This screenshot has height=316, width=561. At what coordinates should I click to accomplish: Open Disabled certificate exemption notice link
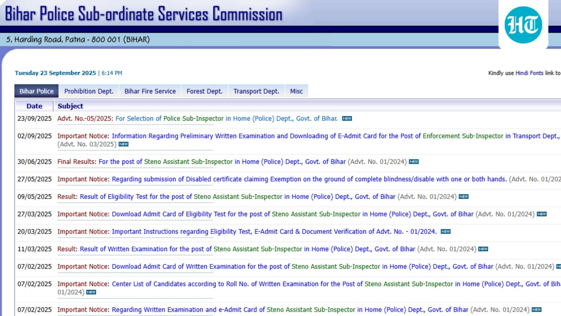tap(309, 179)
